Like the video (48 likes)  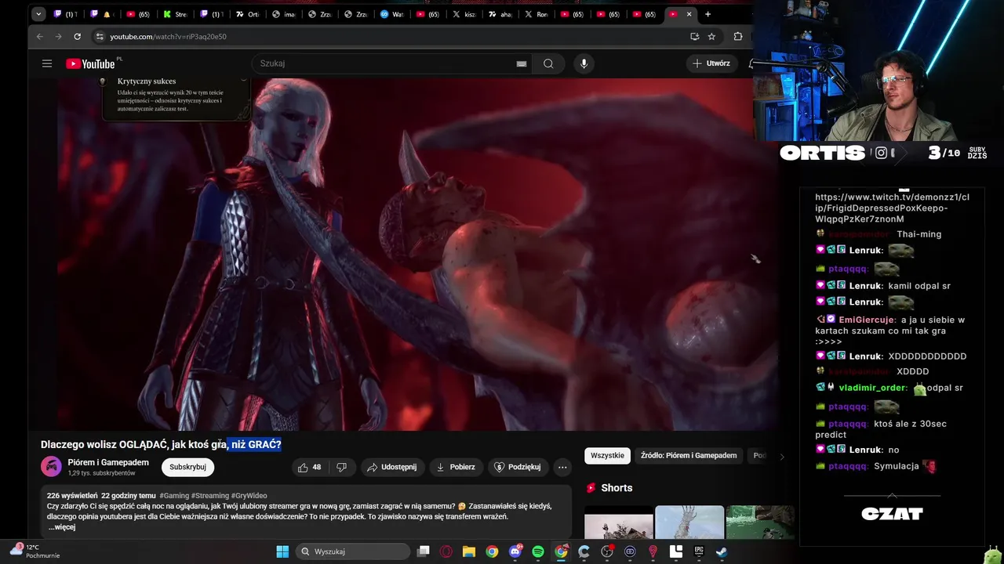point(309,467)
